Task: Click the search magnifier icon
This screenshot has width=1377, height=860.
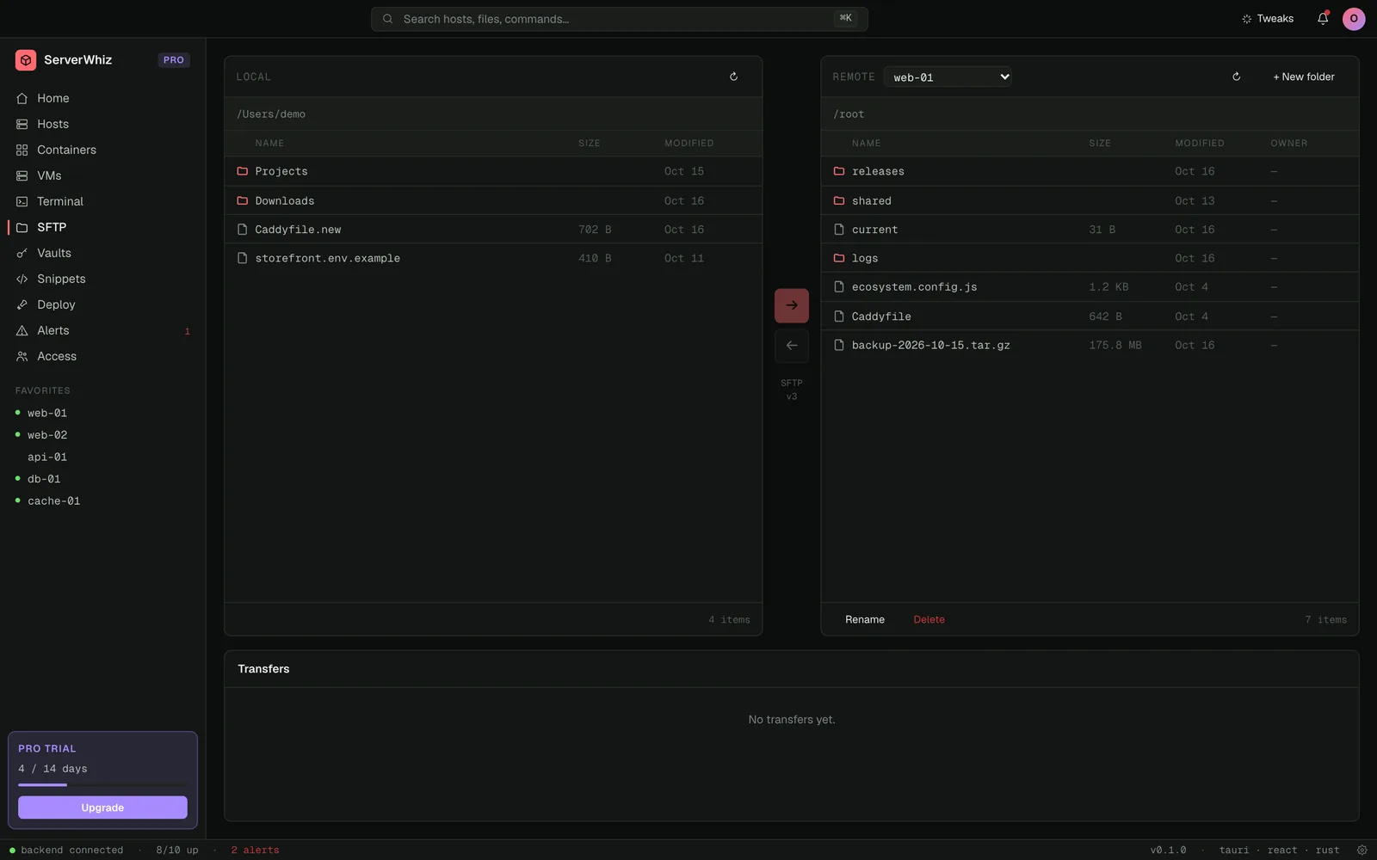Action: [388, 19]
